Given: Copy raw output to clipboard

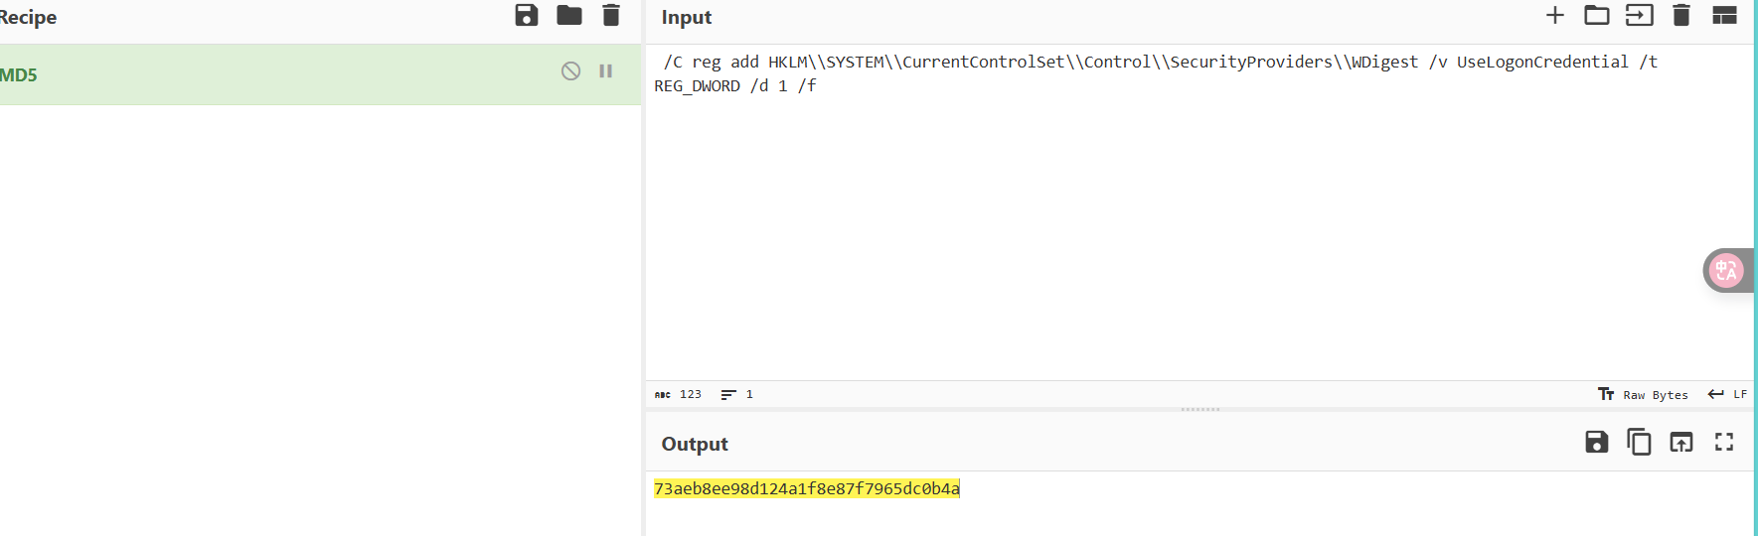Looking at the screenshot, I should pyautogui.click(x=1639, y=442).
